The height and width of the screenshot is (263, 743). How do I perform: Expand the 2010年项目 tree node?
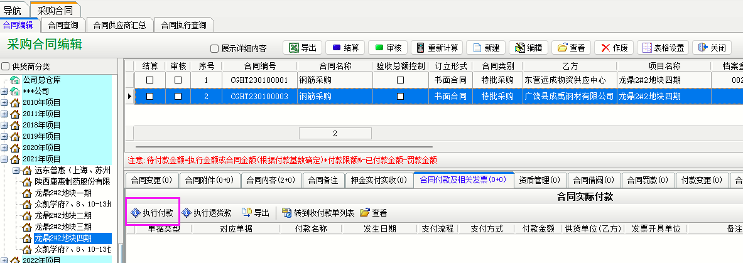click(x=4, y=102)
